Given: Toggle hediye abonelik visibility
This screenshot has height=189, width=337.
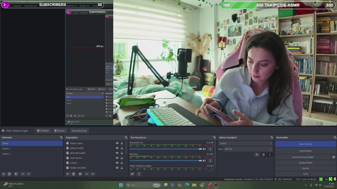Looking at the screenshot, I should (x=117, y=168).
